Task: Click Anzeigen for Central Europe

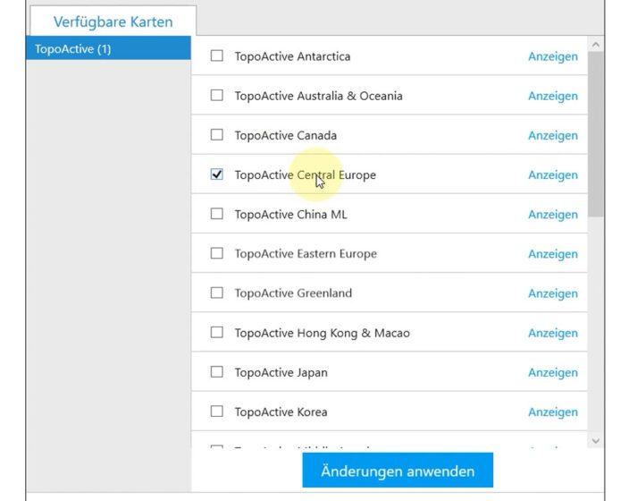Action: pyautogui.click(x=553, y=174)
